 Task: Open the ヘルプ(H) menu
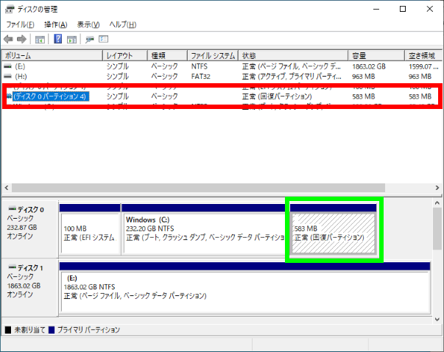(123, 24)
